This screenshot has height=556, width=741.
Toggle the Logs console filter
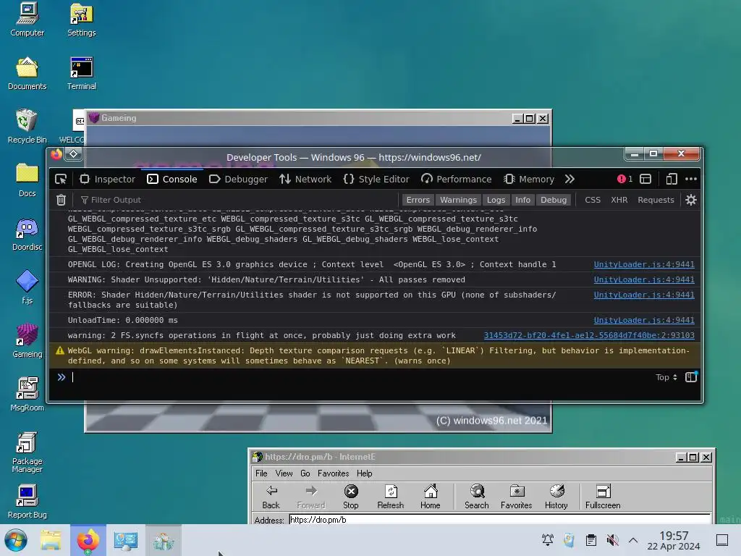point(496,200)
